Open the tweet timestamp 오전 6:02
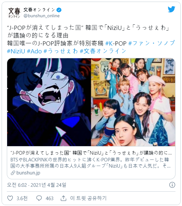Image resolution: width=182 pixels, height=206 pixels. pyautogui.click(x=36, y=185)
